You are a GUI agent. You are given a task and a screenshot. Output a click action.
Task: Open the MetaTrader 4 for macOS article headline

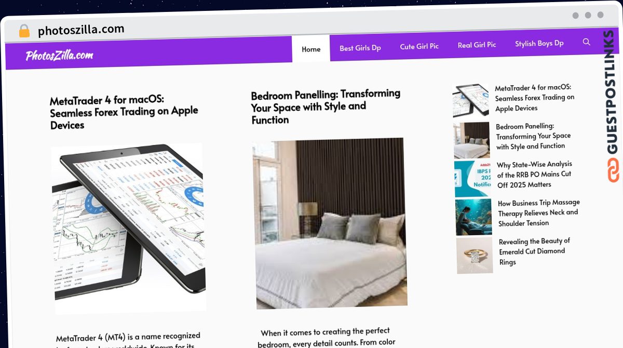pos(124,111)
